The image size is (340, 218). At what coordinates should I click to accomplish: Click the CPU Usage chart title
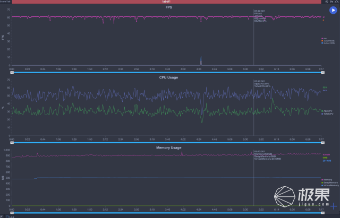(169, 77)
